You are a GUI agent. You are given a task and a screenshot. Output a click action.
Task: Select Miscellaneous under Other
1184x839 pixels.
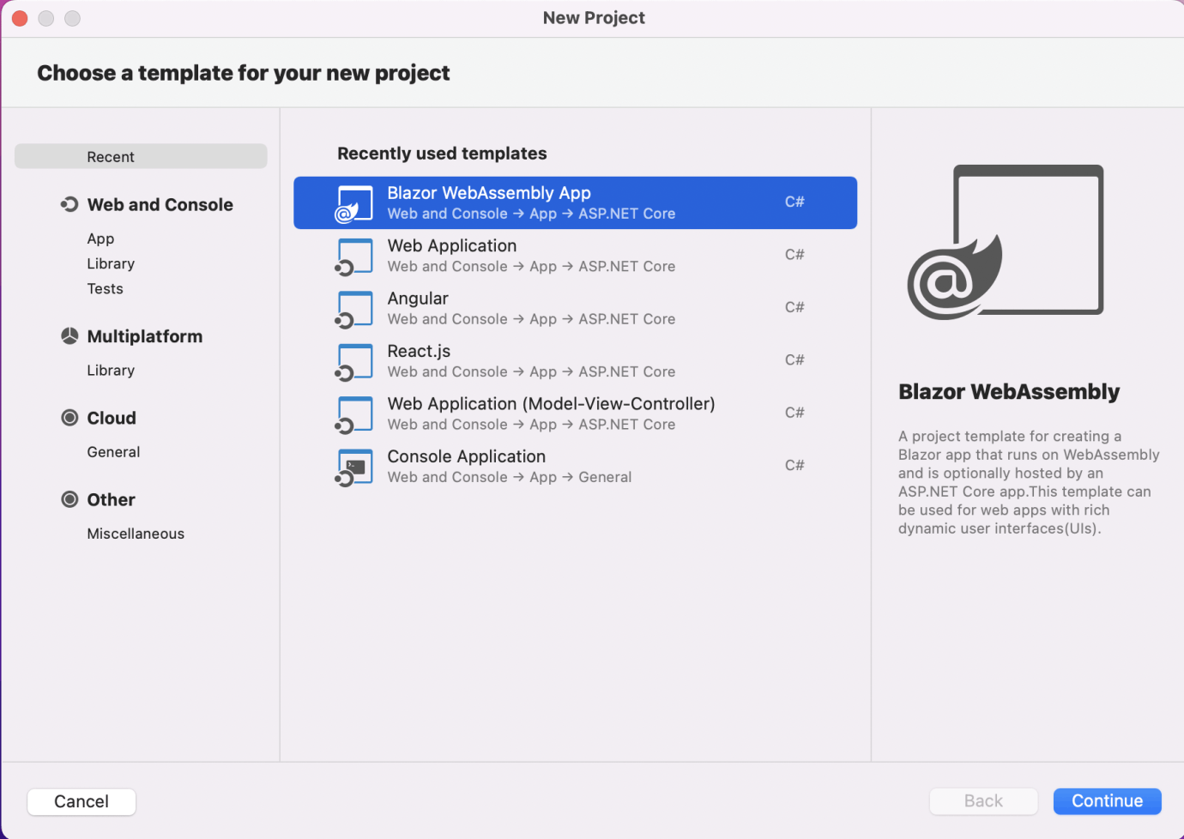tap(136, 534)
